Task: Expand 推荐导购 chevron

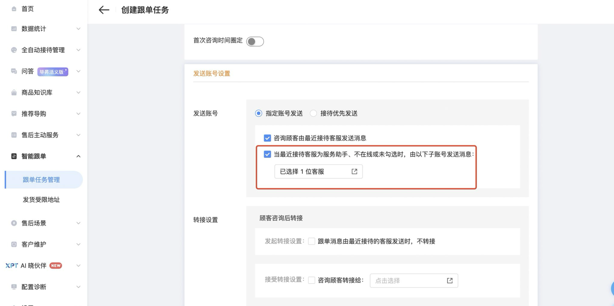Action: (78, 114)
